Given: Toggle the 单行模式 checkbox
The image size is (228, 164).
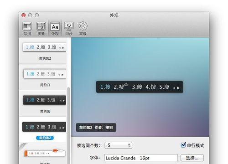Looking at the screenshot, I should point(183,145).
